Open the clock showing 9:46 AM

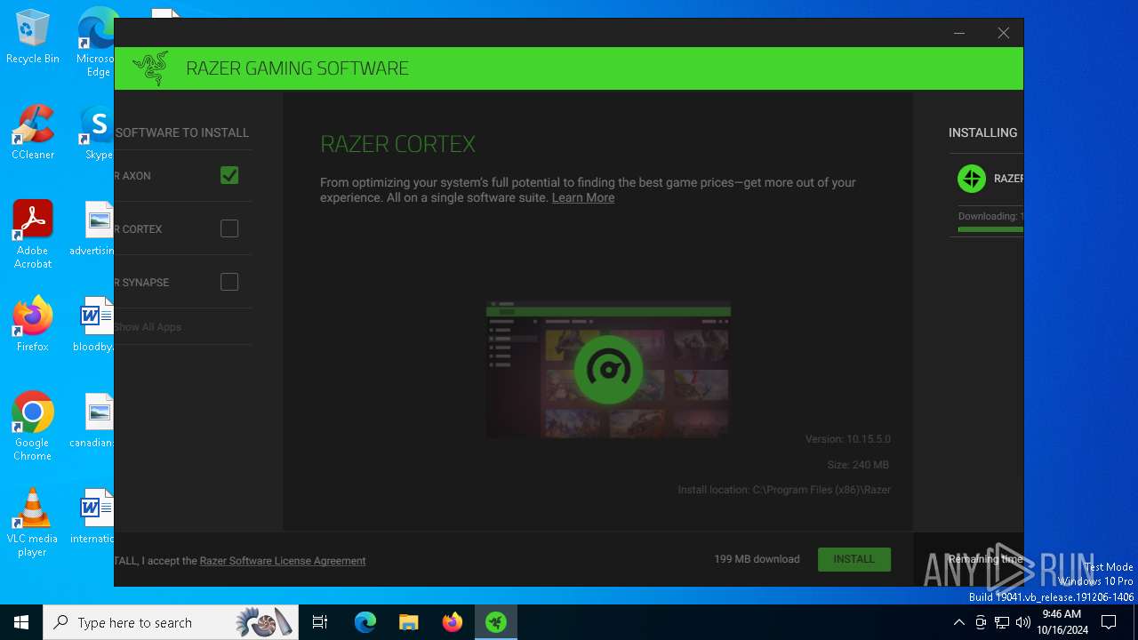tap(1062, 622)
